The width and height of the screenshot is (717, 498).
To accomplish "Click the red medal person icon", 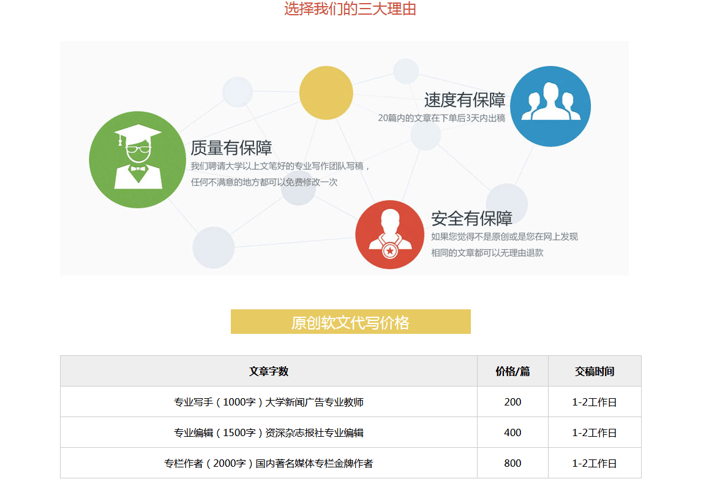I will (x=389, y=235).
